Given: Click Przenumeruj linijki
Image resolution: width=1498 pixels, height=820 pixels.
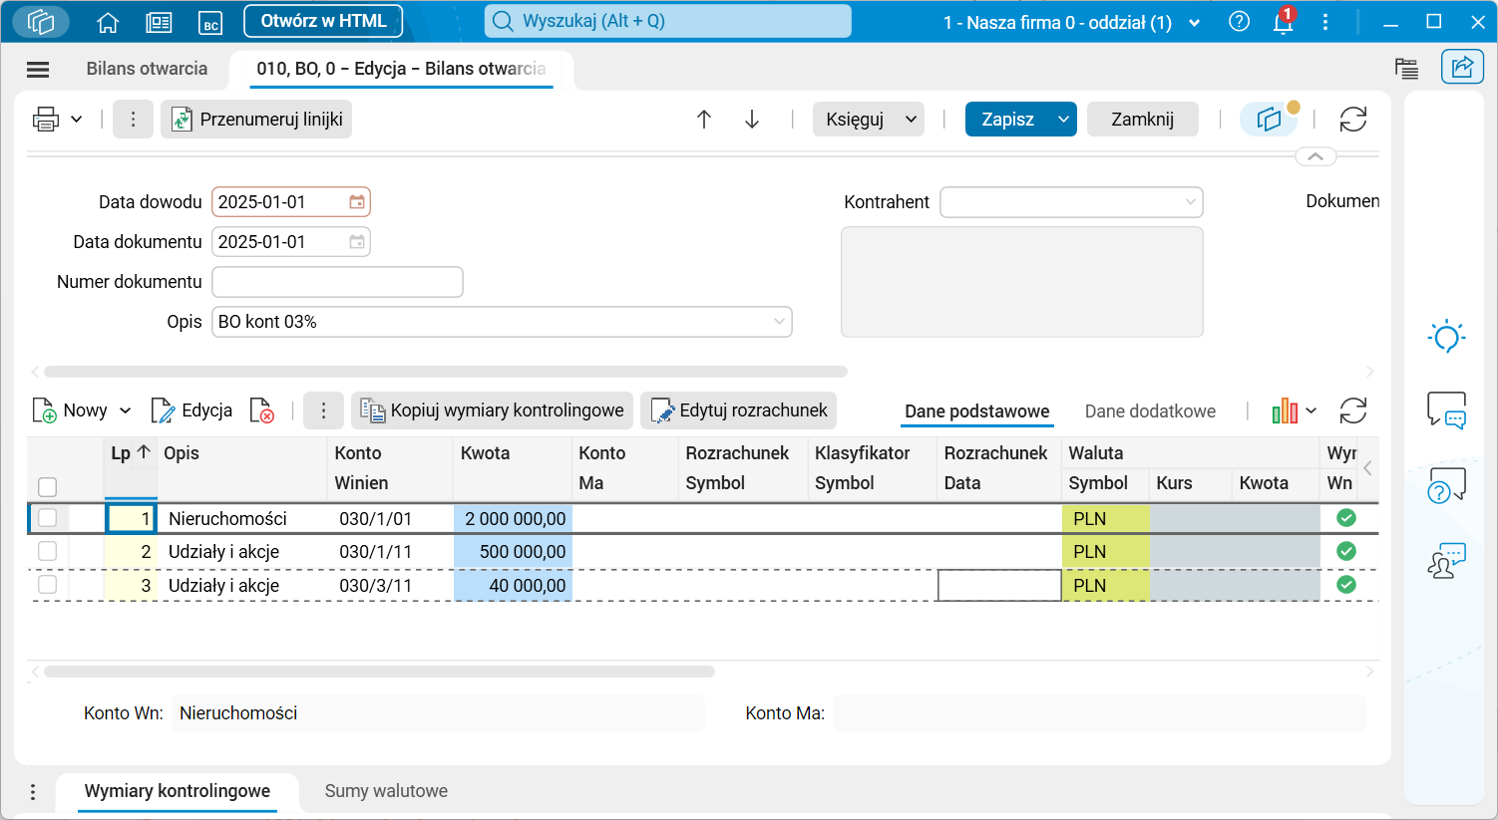Looking at the screenshot, I should [256, 120].
